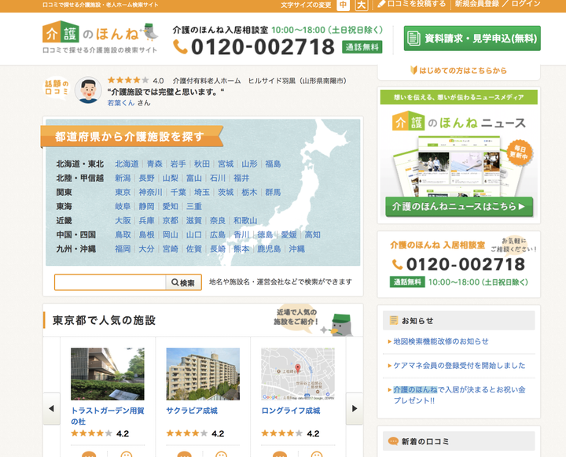This screenshot has height=457, width=566.
Task: Click the star rating of ヒルサイド羽黒 review
Action: click(128, 80)
